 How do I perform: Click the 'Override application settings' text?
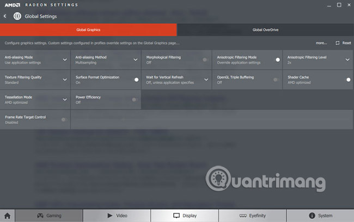239,63
